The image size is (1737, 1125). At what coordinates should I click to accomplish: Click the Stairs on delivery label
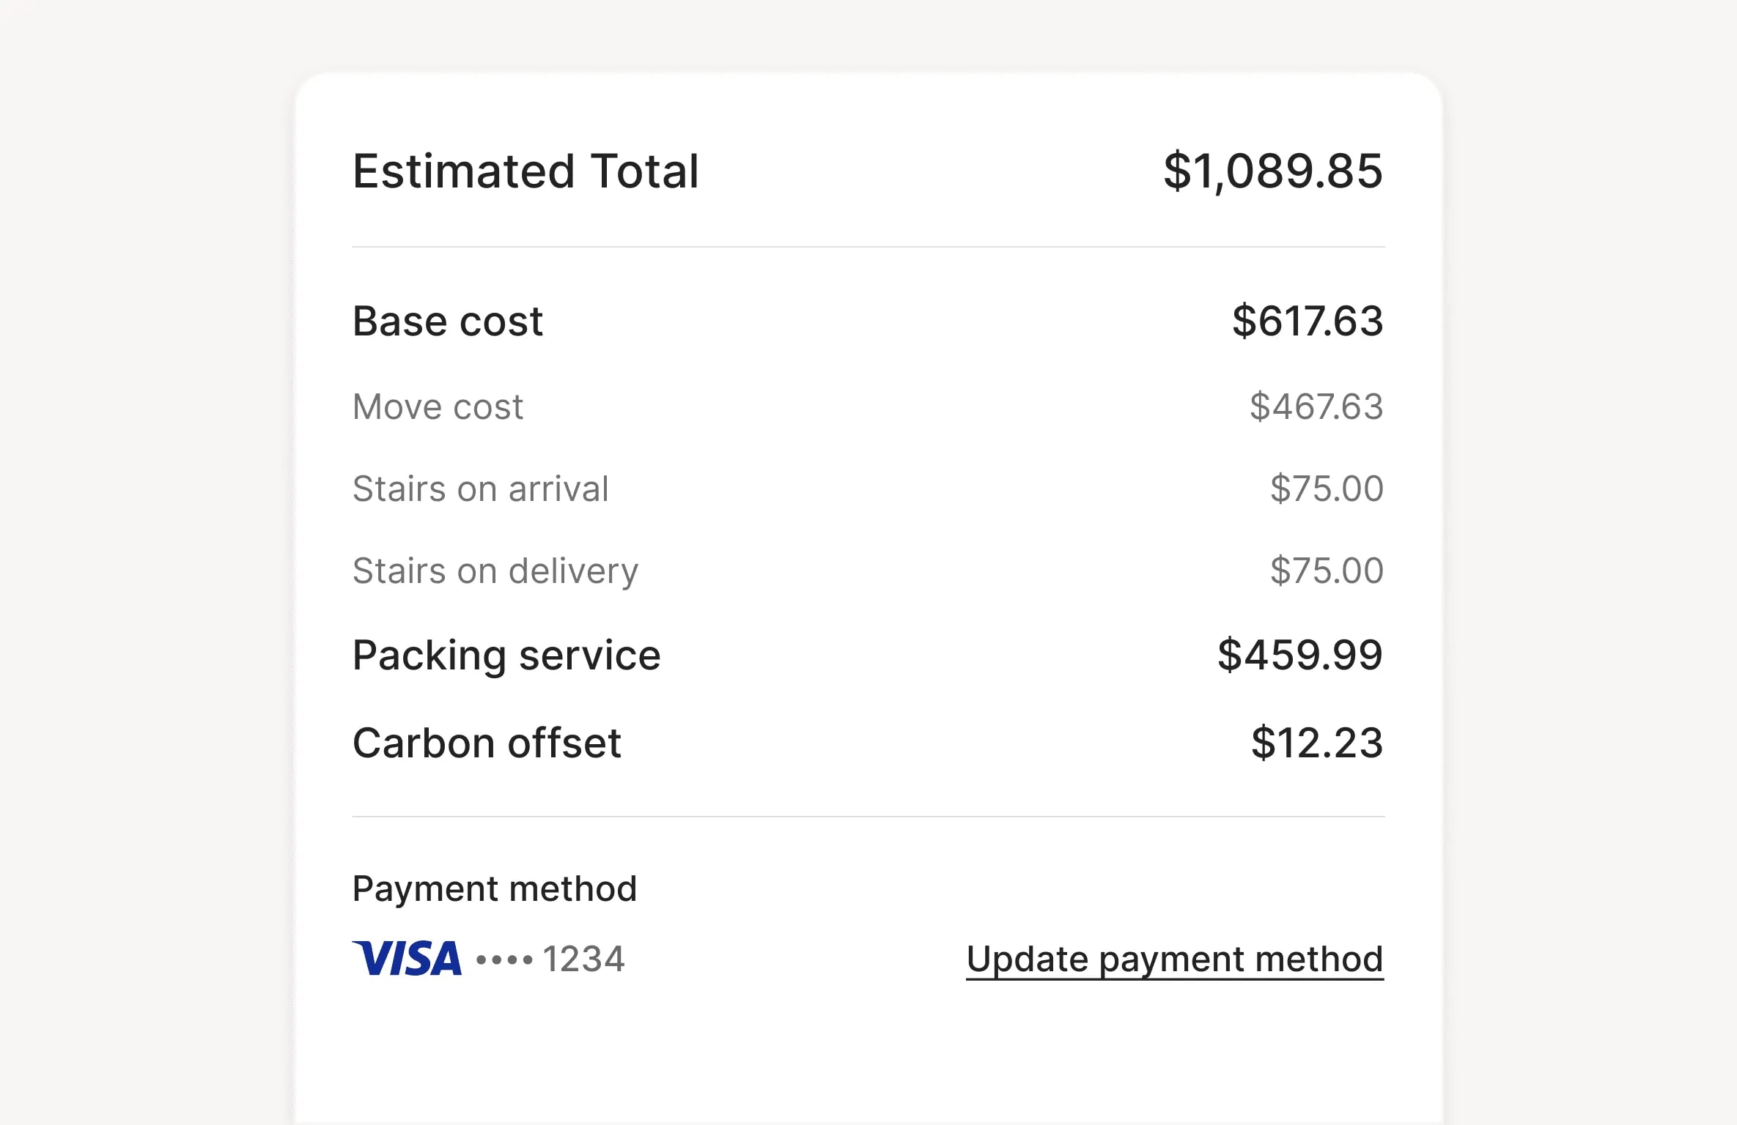click(x=495, y=571)
